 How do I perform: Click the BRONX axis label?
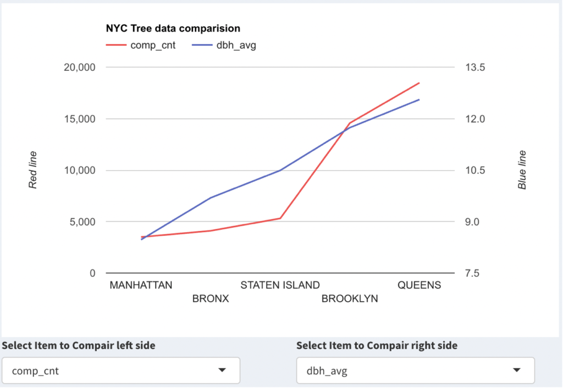pyautogui.click(x=211, y=299)
